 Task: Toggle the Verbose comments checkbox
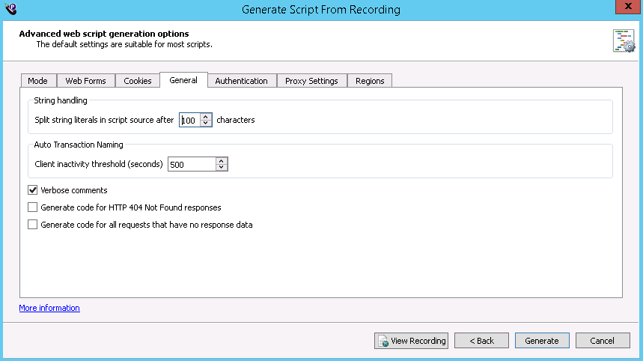[32, 190]
